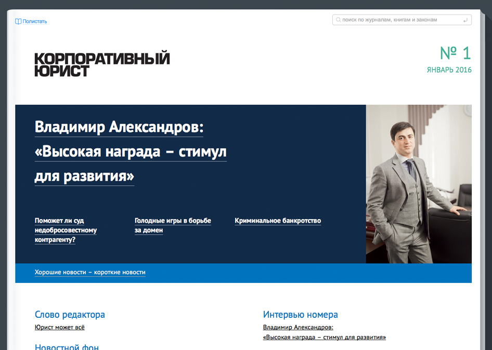492x350 pixels.
Task: Go to Хорошие новости – короткие новости
Action: tap(90, 272)
